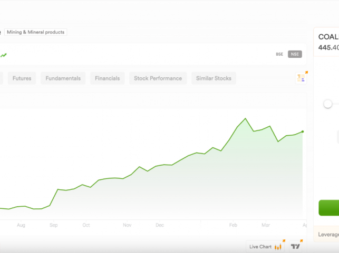Click the Leverage info bar

click(328, 234)
